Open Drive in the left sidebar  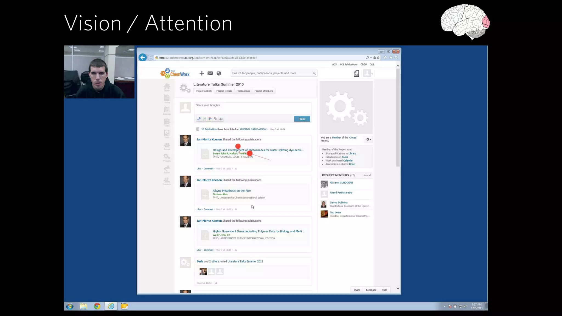[x=167, y=134]
